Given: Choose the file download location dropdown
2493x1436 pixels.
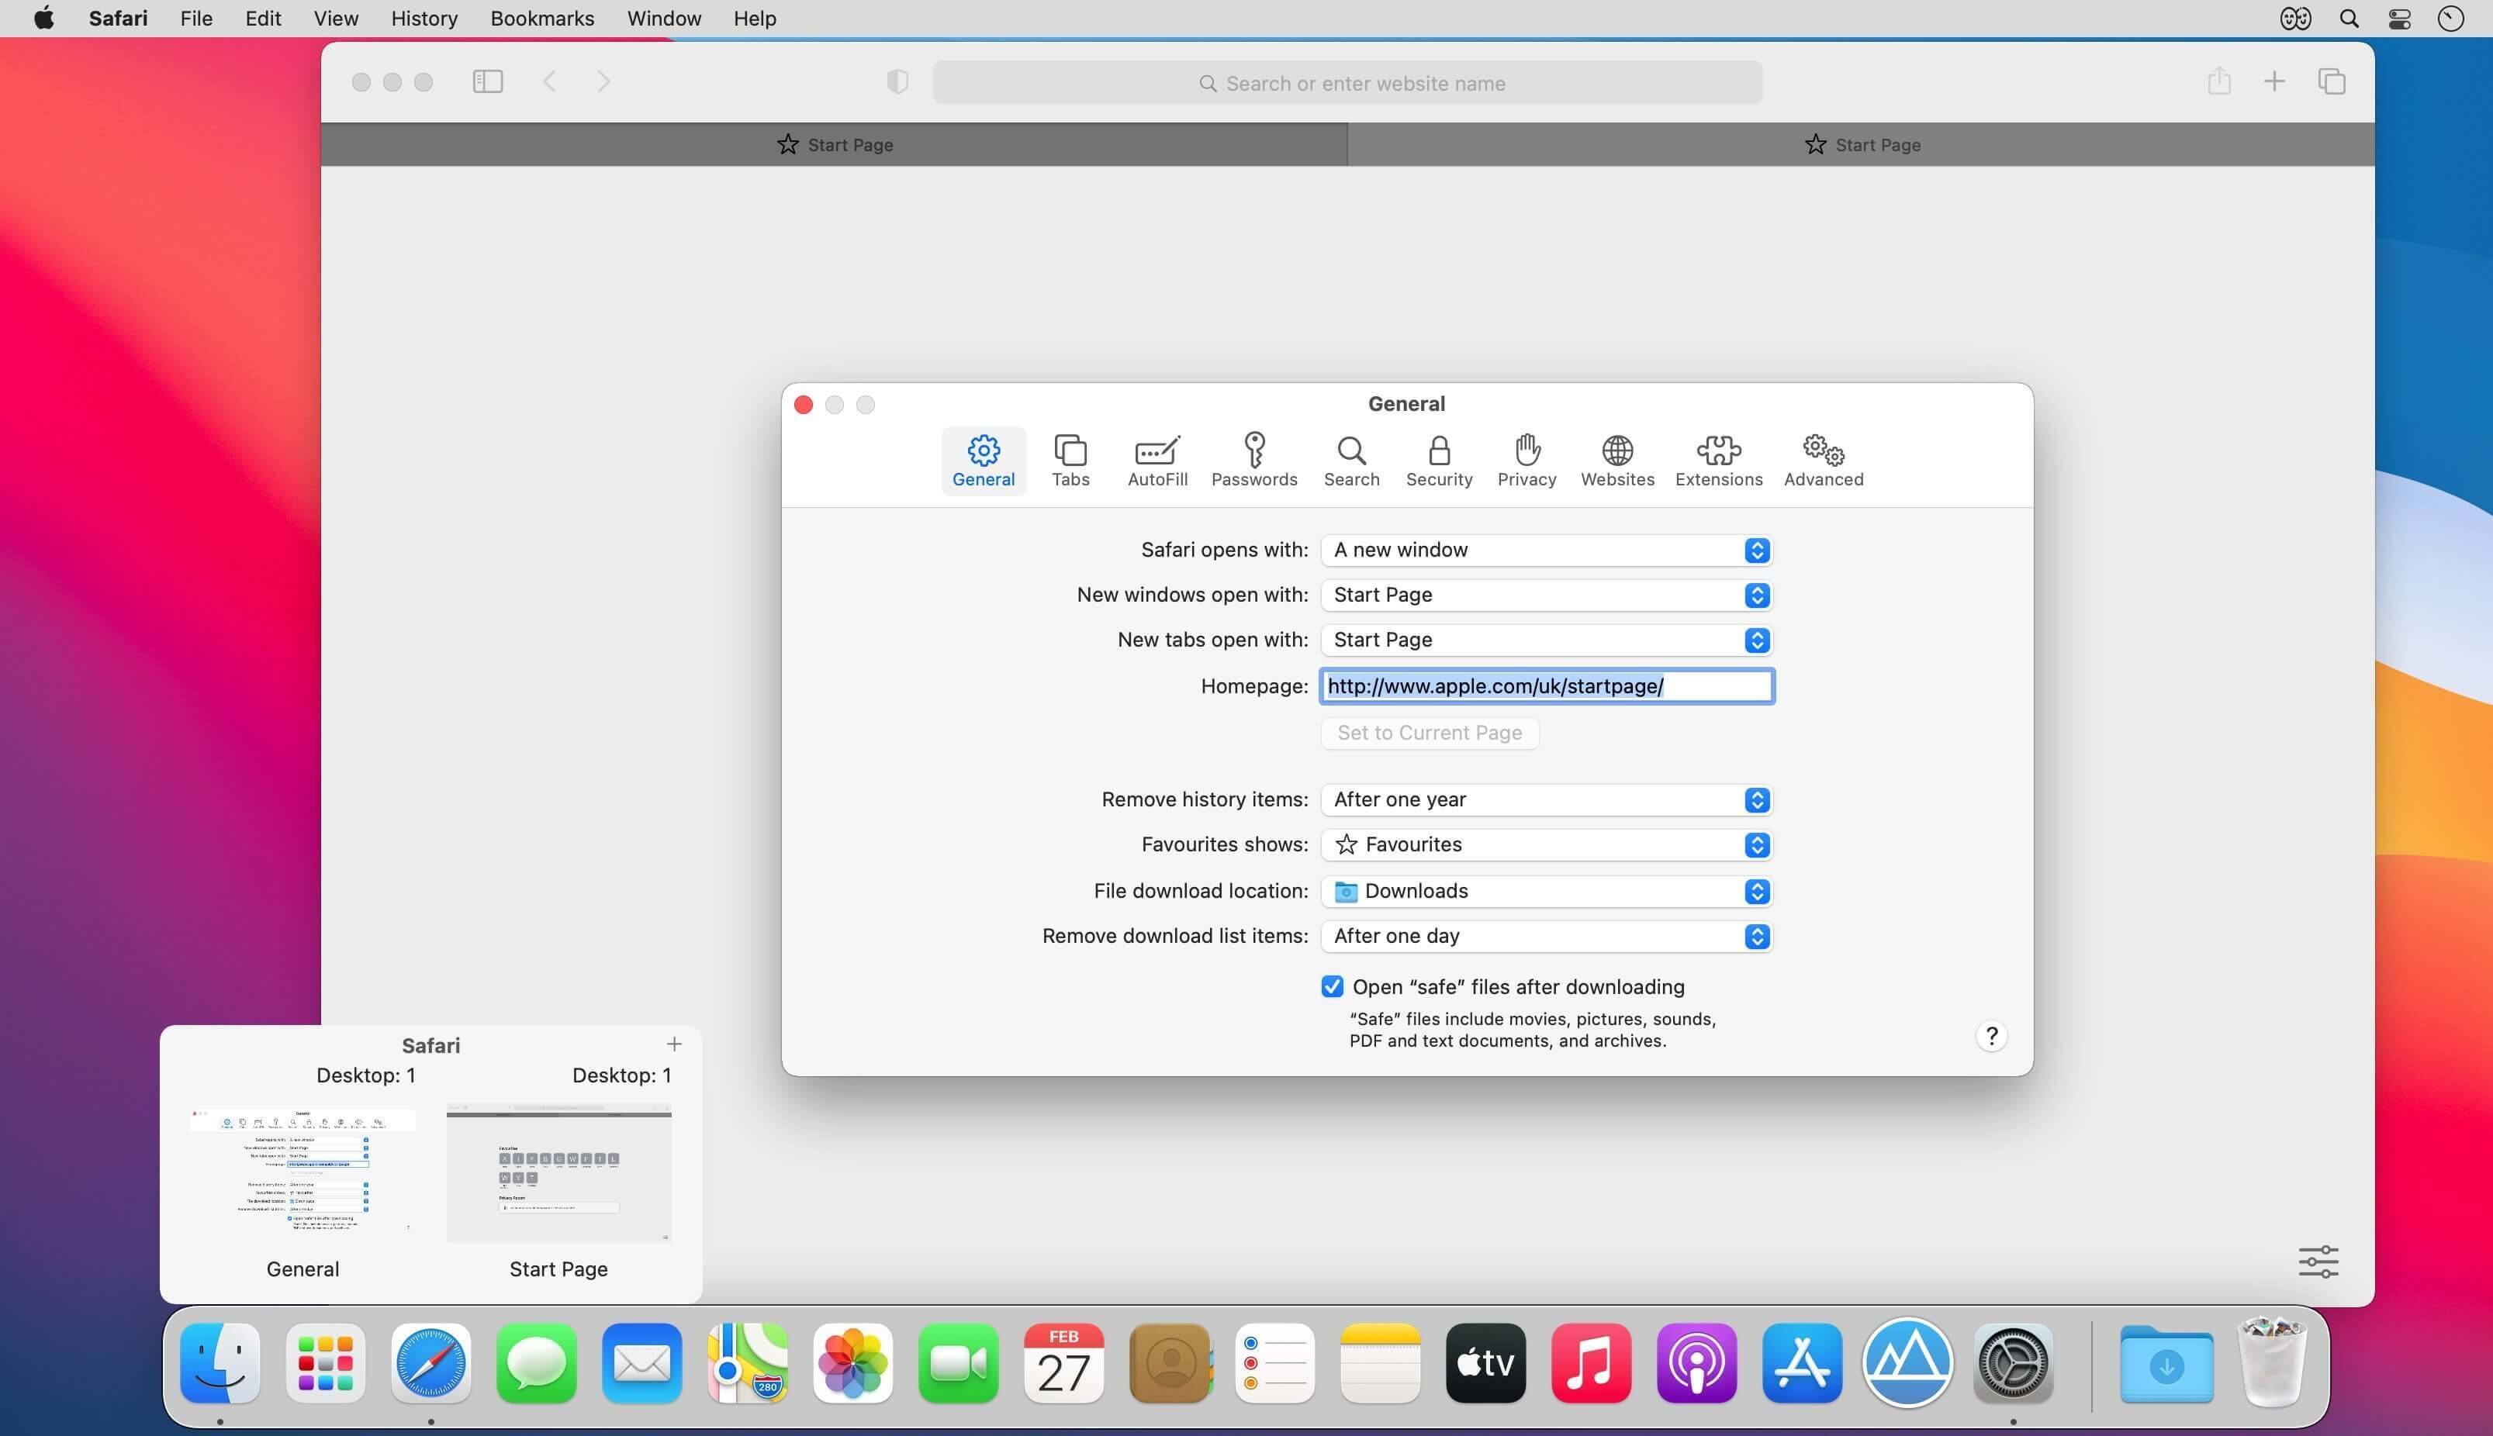Looking at the screenshot, I should [x=1546, y=892].
